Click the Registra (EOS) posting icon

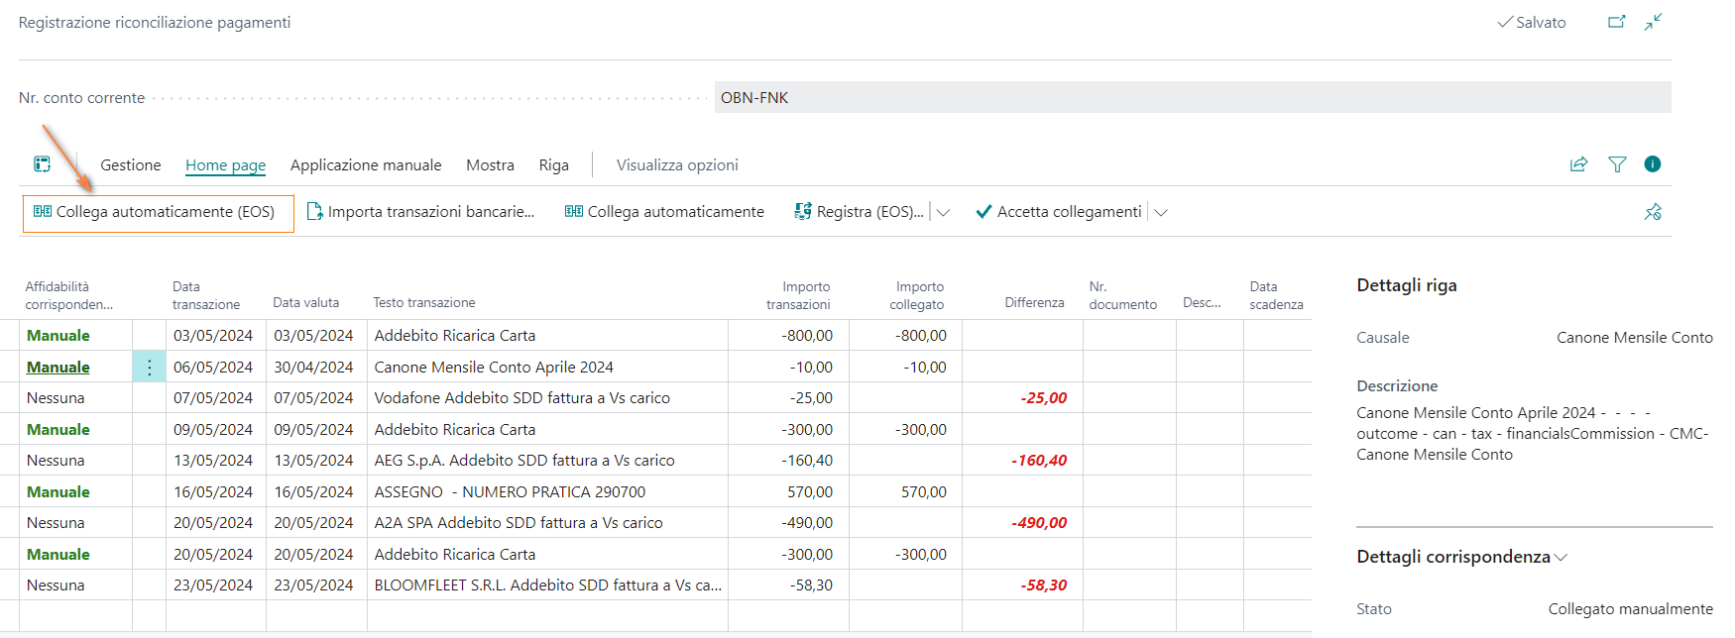803,212
